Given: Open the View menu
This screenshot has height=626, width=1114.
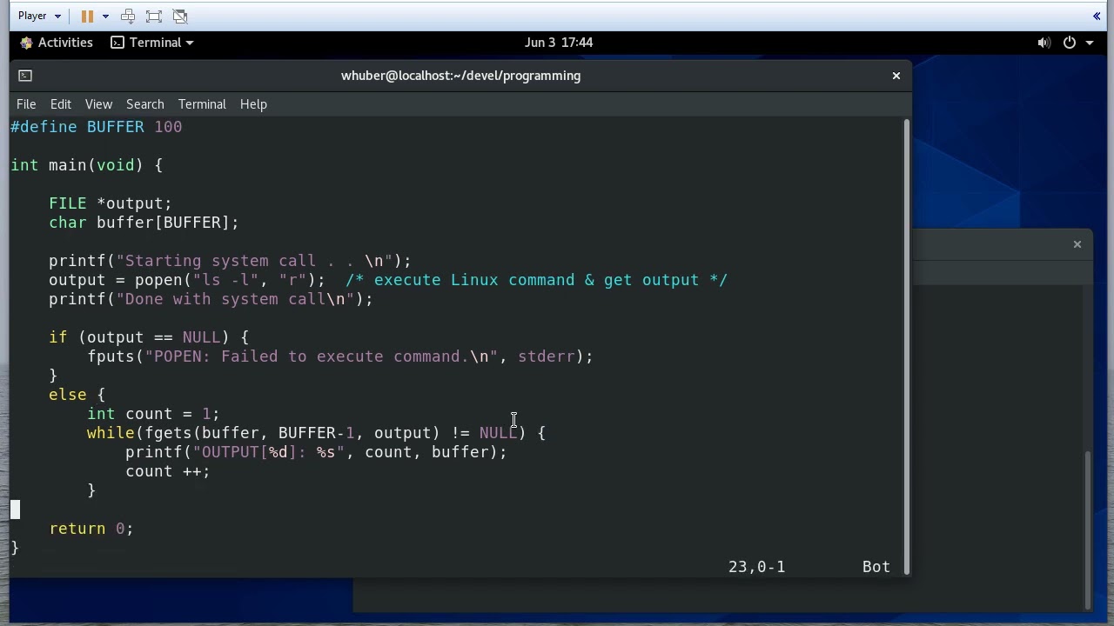Looking at the screenshot, I should pos(98,104).
